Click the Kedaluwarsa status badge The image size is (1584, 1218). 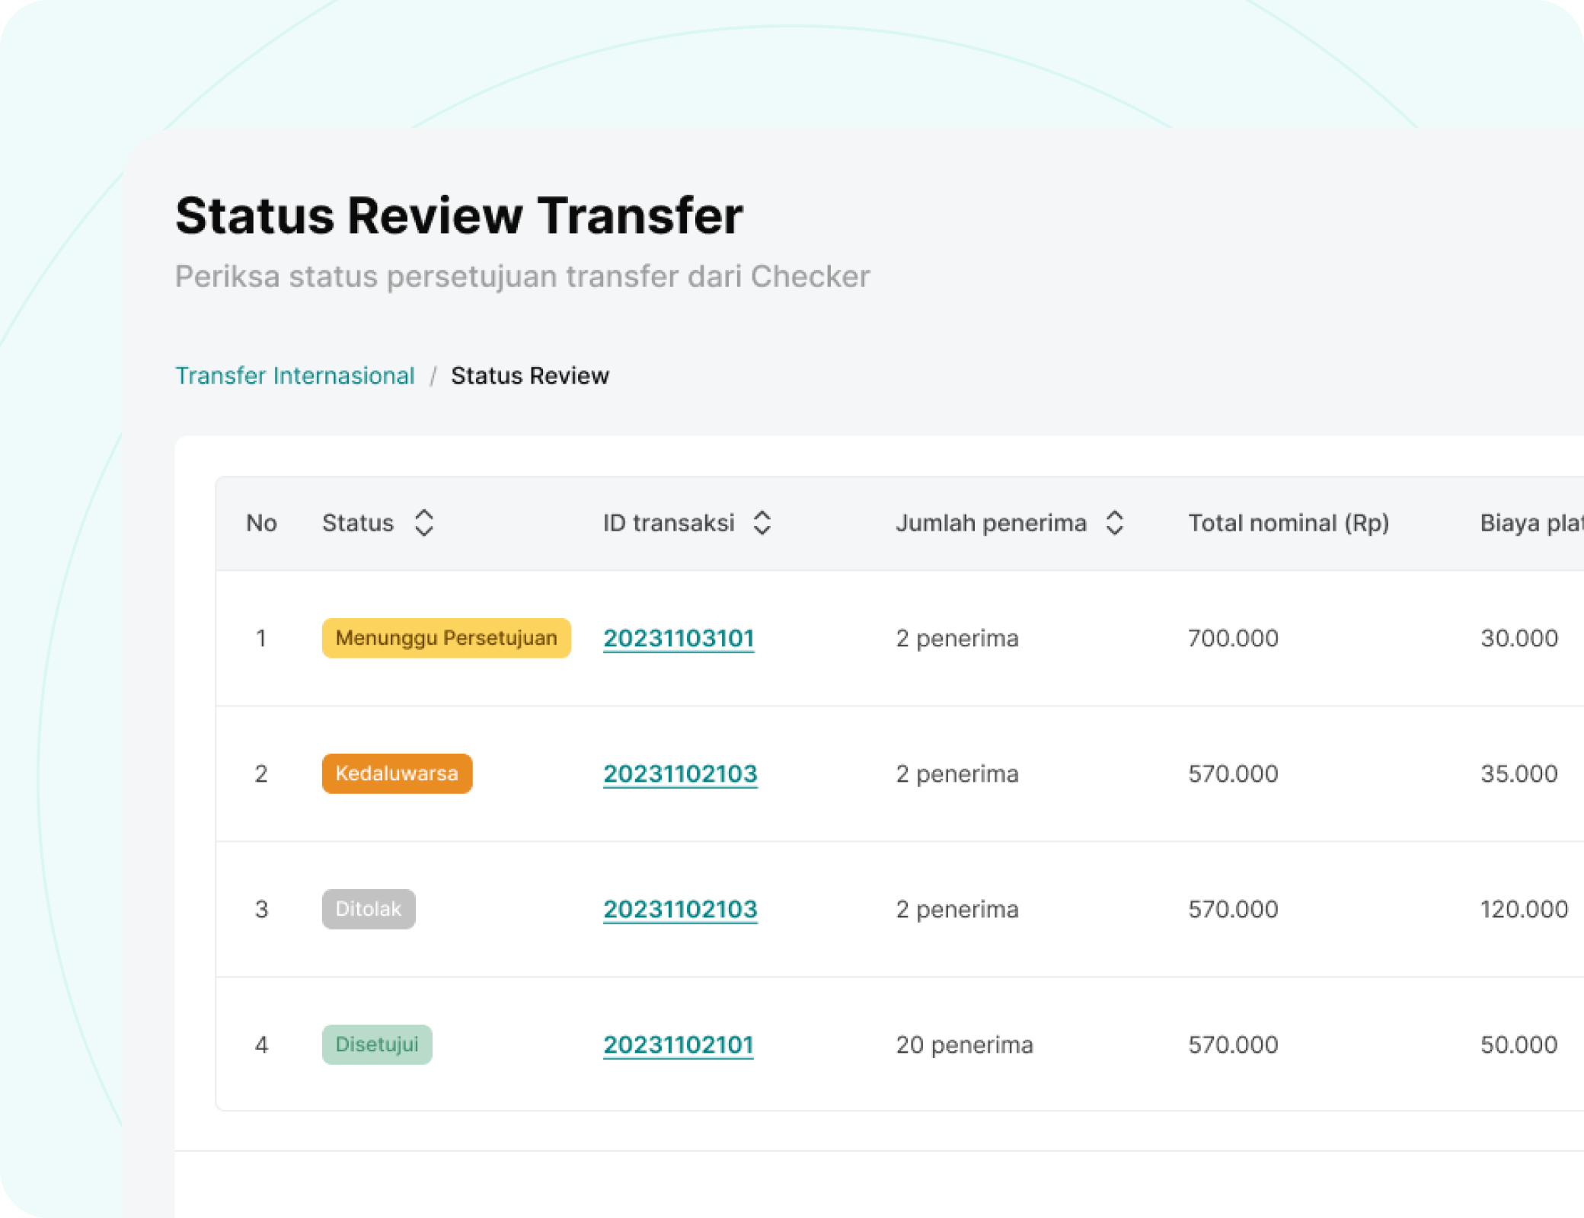397,773
